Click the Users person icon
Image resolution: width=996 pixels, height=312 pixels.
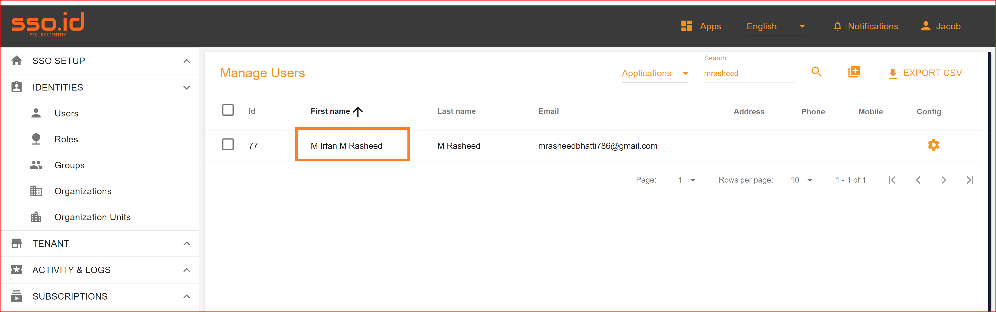36,113
